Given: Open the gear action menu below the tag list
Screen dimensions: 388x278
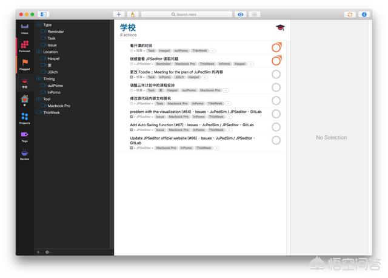Looking at the screenshot, I should coord(48,252).
